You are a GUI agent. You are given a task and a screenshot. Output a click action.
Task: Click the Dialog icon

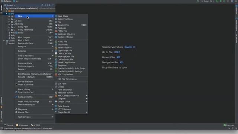(x=56, y=87)
